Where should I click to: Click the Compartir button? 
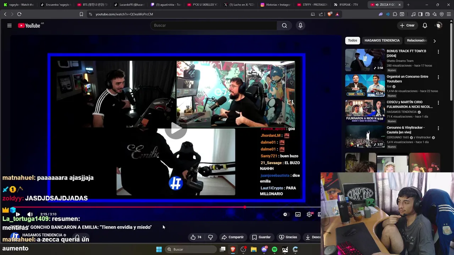(233, 237)
